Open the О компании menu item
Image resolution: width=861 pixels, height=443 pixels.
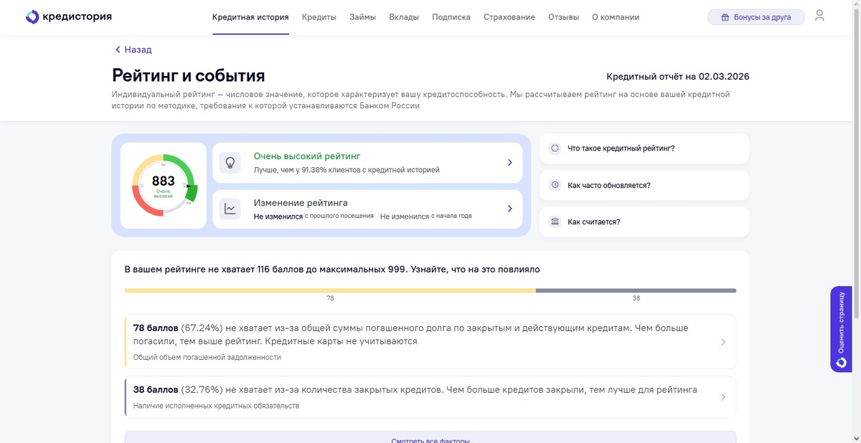click(616, 17)
